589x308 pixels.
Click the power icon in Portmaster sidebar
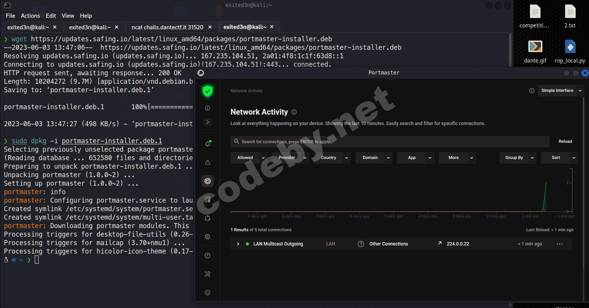208,293
